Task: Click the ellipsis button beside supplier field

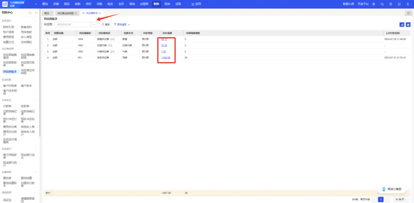Action: coord(94,24)
